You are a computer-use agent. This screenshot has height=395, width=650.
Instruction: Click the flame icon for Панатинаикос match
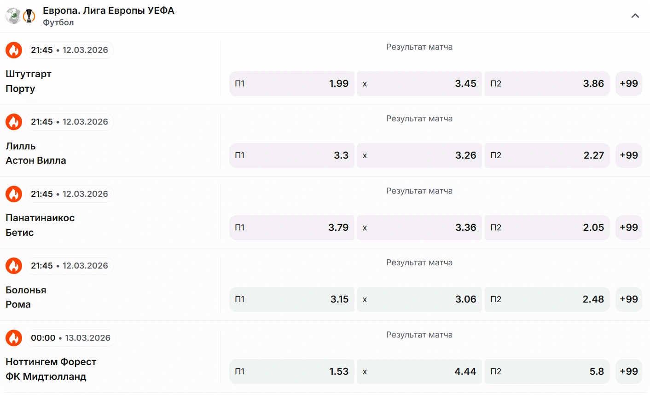click(x=14, y=194)
